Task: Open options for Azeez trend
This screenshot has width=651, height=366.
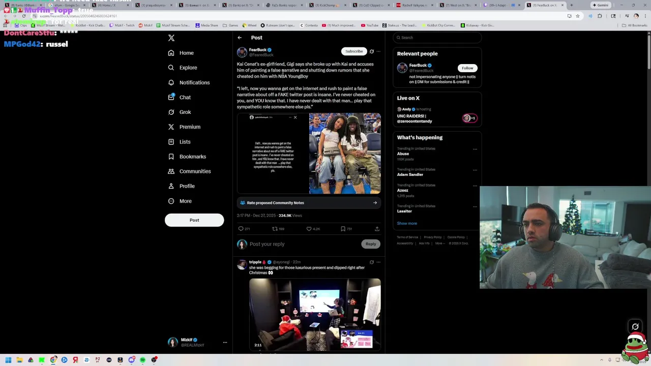Action: pyautogui.click(x=475, y=186)
